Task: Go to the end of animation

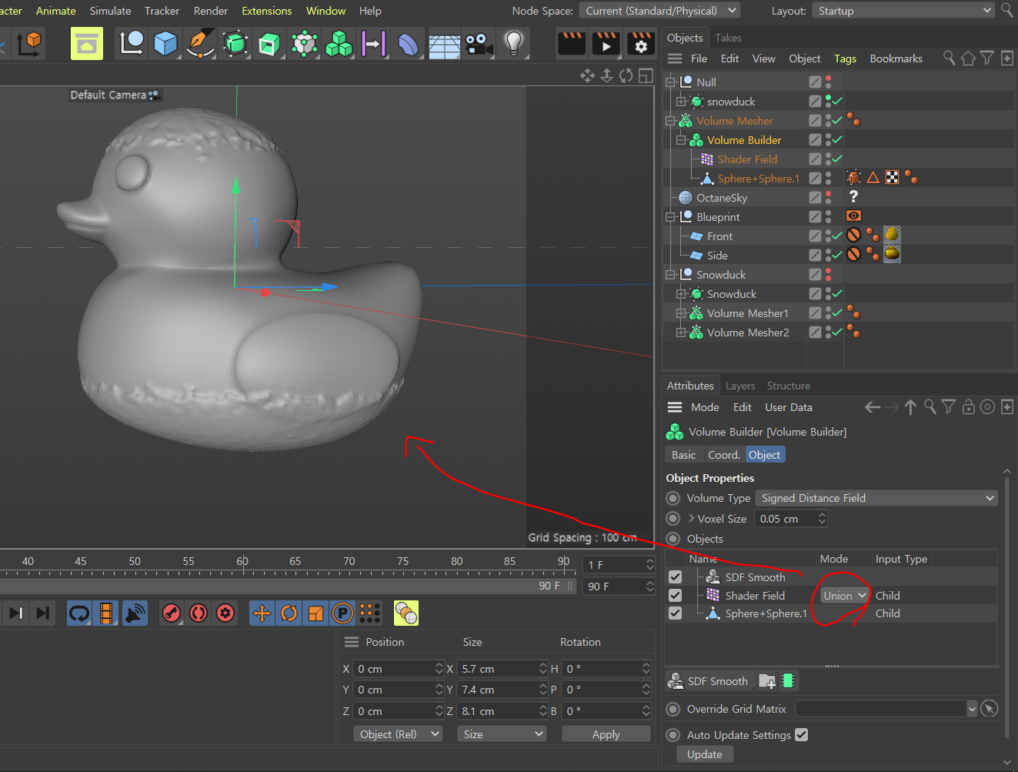Action: [x=43, y=613]
